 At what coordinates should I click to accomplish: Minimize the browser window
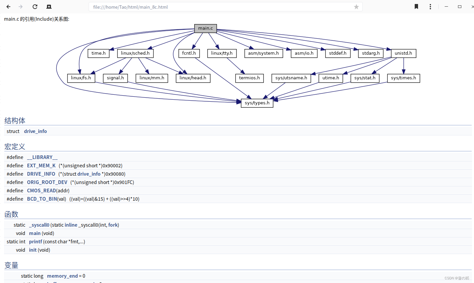pos(446,7)
